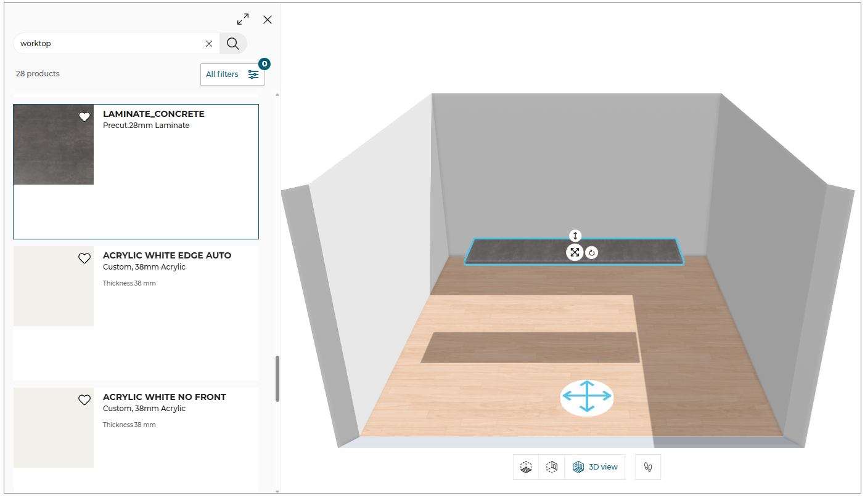Click the rotate handle on the worktop
865x496 pixels.
click(x=591, y=252)
